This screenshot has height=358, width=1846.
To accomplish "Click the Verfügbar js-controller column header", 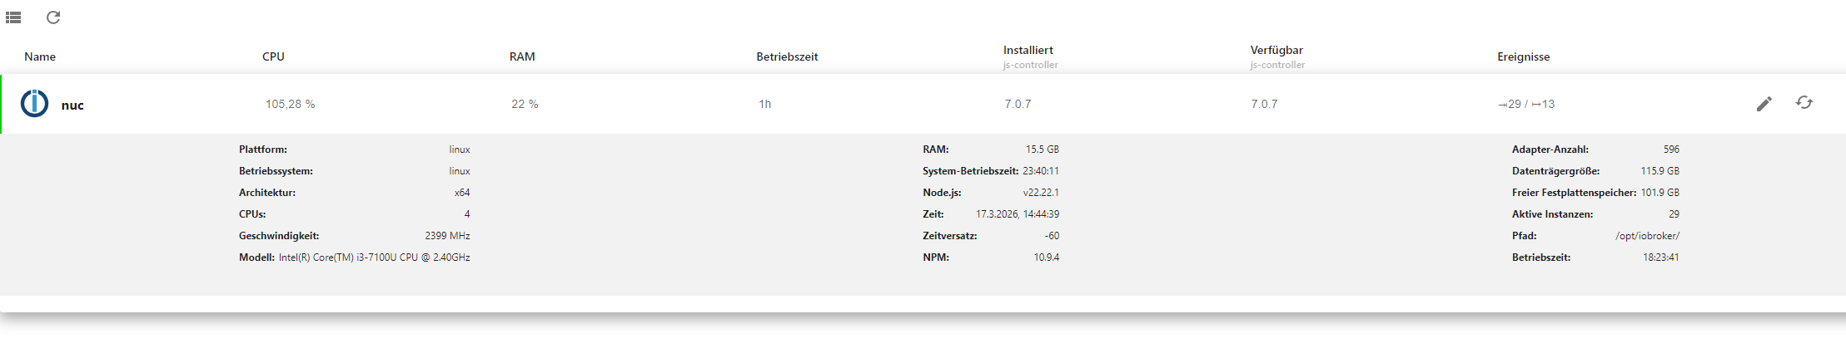I will click(1276, 51).
